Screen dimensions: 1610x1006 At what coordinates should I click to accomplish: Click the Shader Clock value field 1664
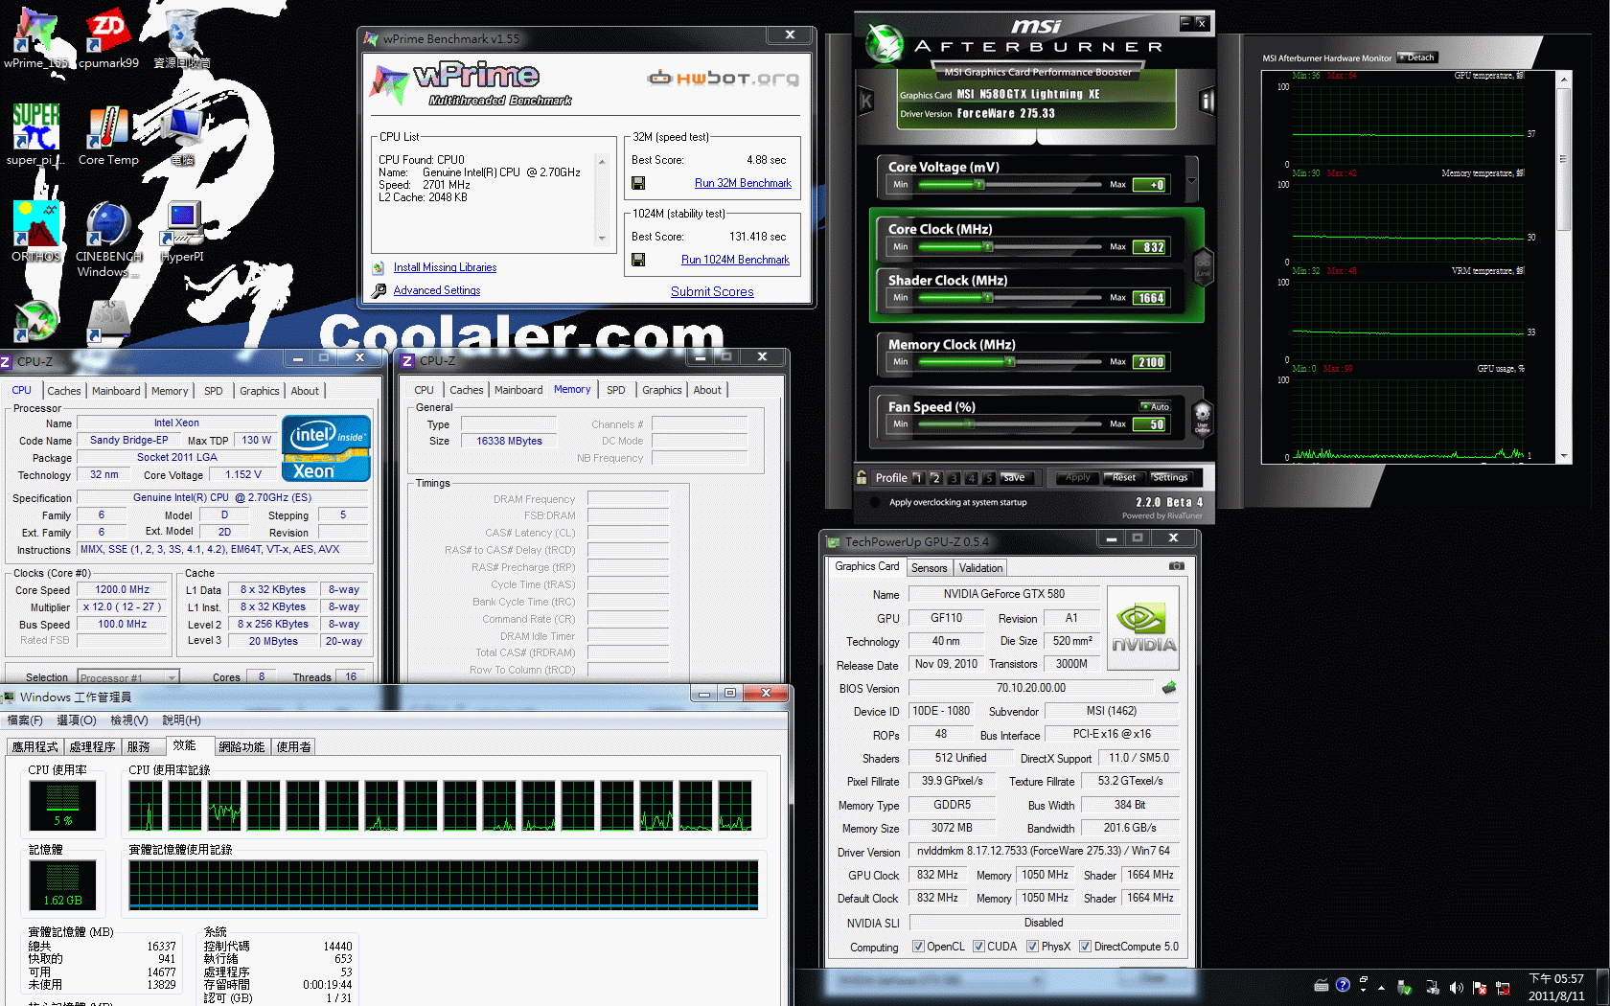[1150, 298]
